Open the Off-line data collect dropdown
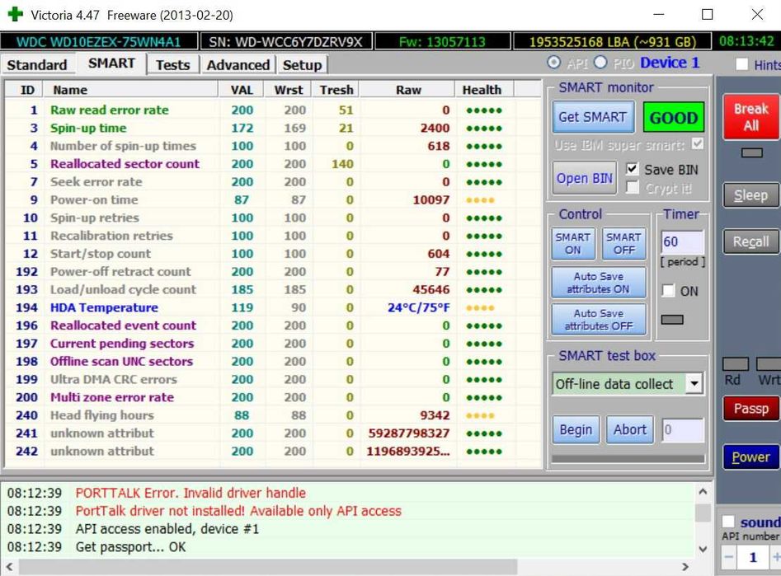This screenshot has height=576, width=781. (694, 384)
